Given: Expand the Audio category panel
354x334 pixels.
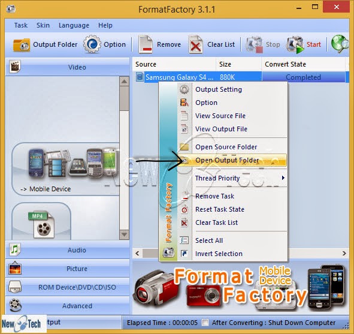Looking at the screenshot, I should click(x=67, y=249).
